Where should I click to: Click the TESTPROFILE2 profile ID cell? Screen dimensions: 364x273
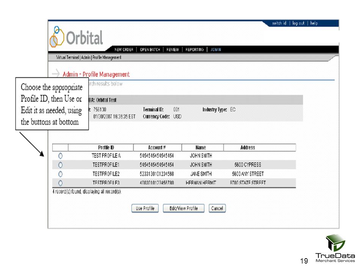(106, 174)
